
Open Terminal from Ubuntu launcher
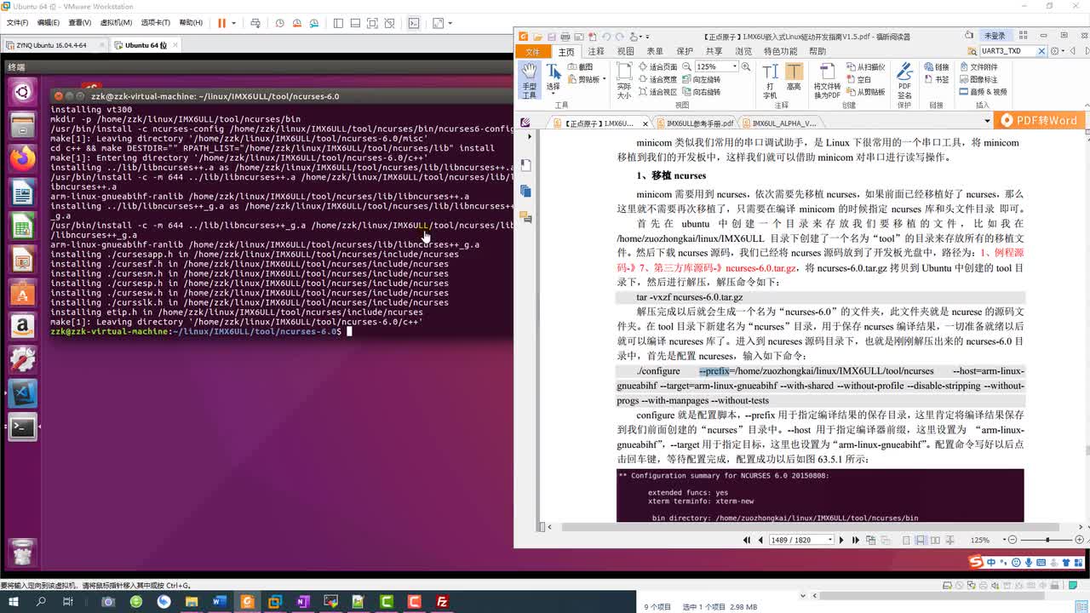pos(22,427)
